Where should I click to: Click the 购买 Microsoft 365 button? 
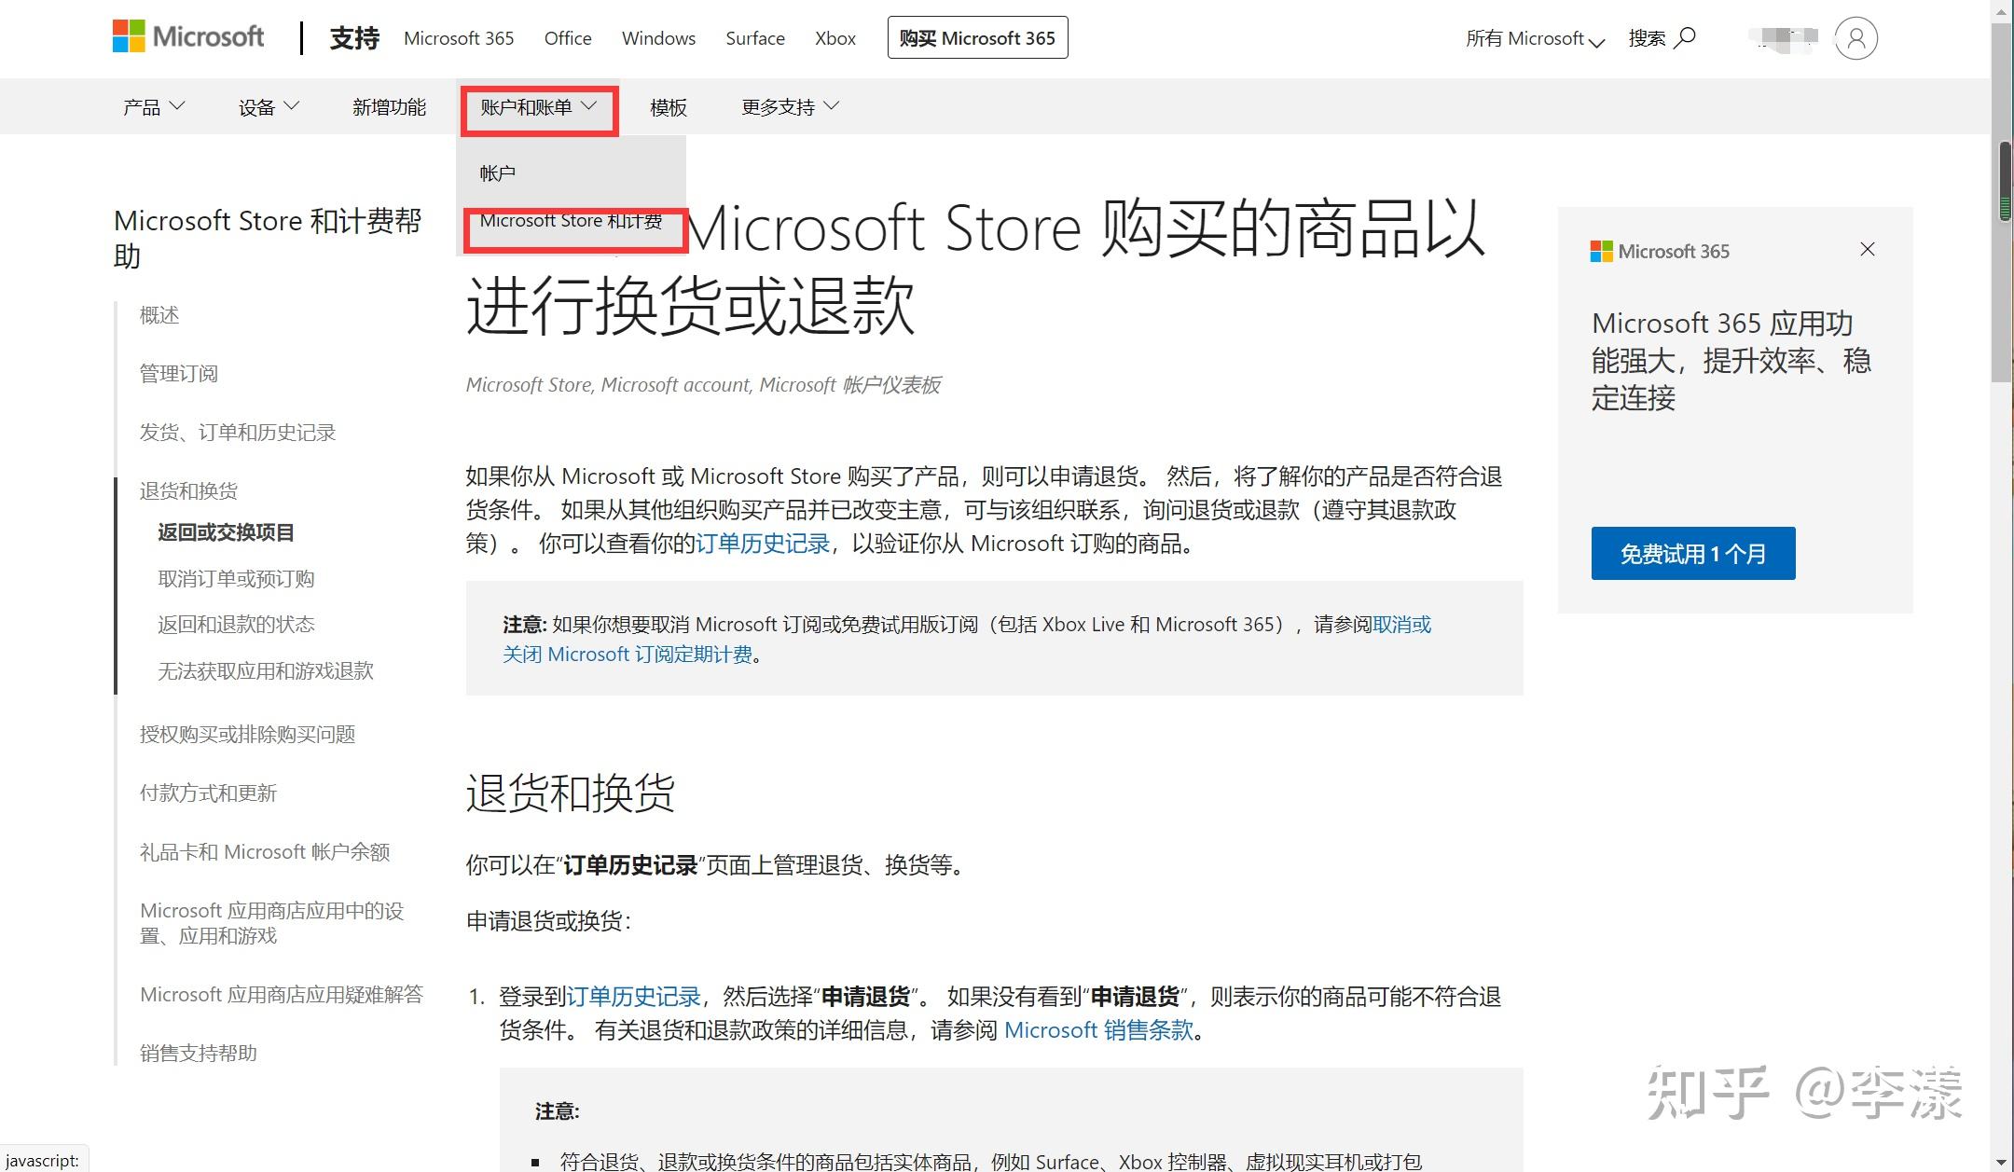pos(977,38)
